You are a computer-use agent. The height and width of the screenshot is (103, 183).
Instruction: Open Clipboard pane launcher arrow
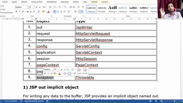tap(13, 16)
